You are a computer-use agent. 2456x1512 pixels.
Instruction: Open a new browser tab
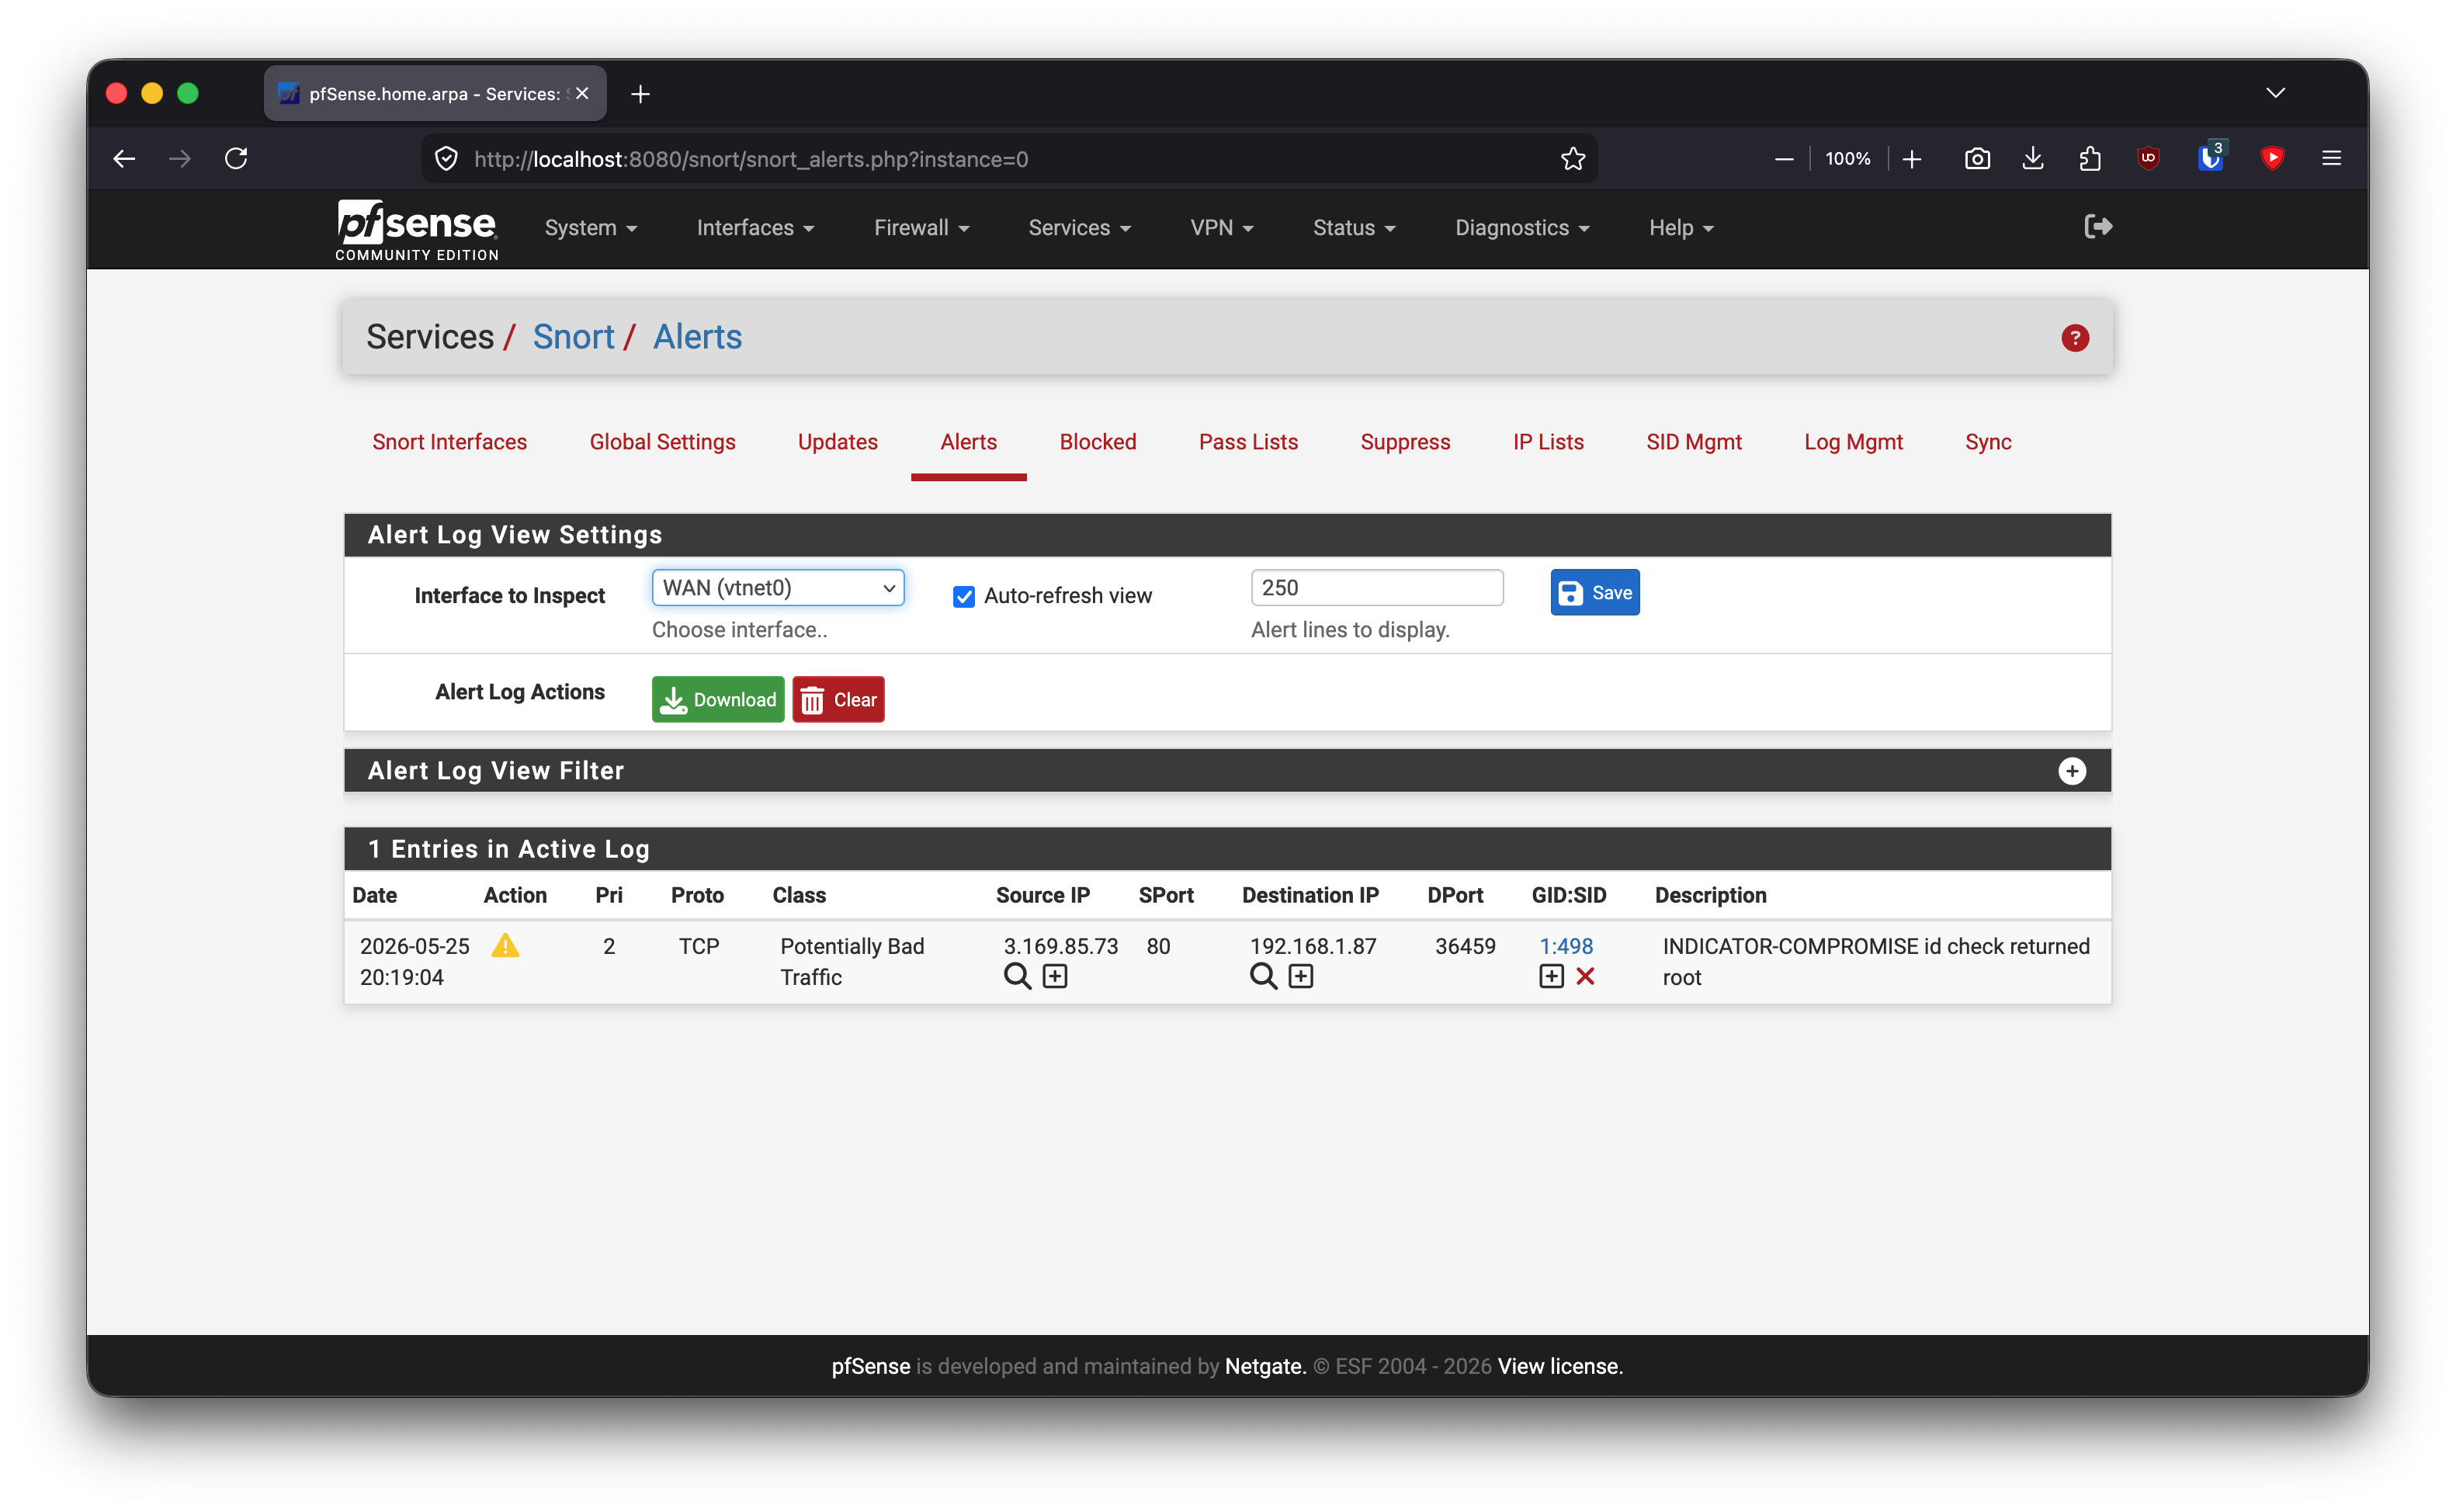point(641,94)
